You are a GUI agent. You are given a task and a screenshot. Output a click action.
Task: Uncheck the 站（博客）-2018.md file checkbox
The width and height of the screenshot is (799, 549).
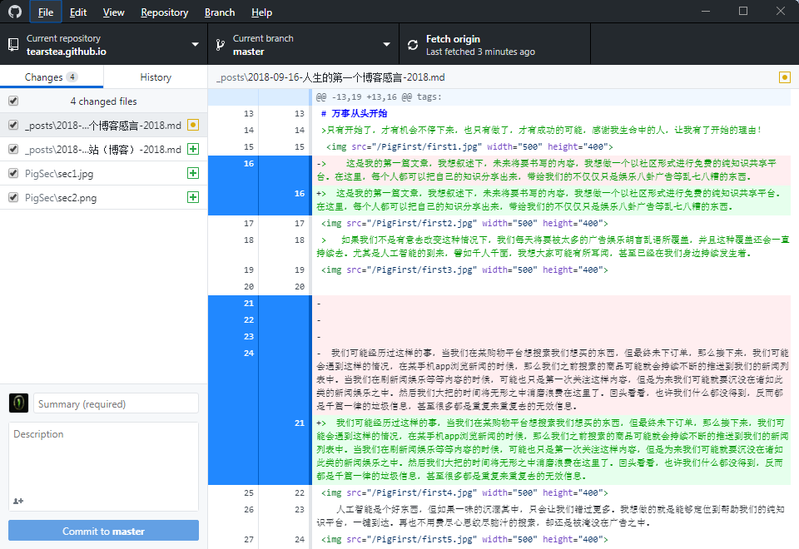[14, 149]
